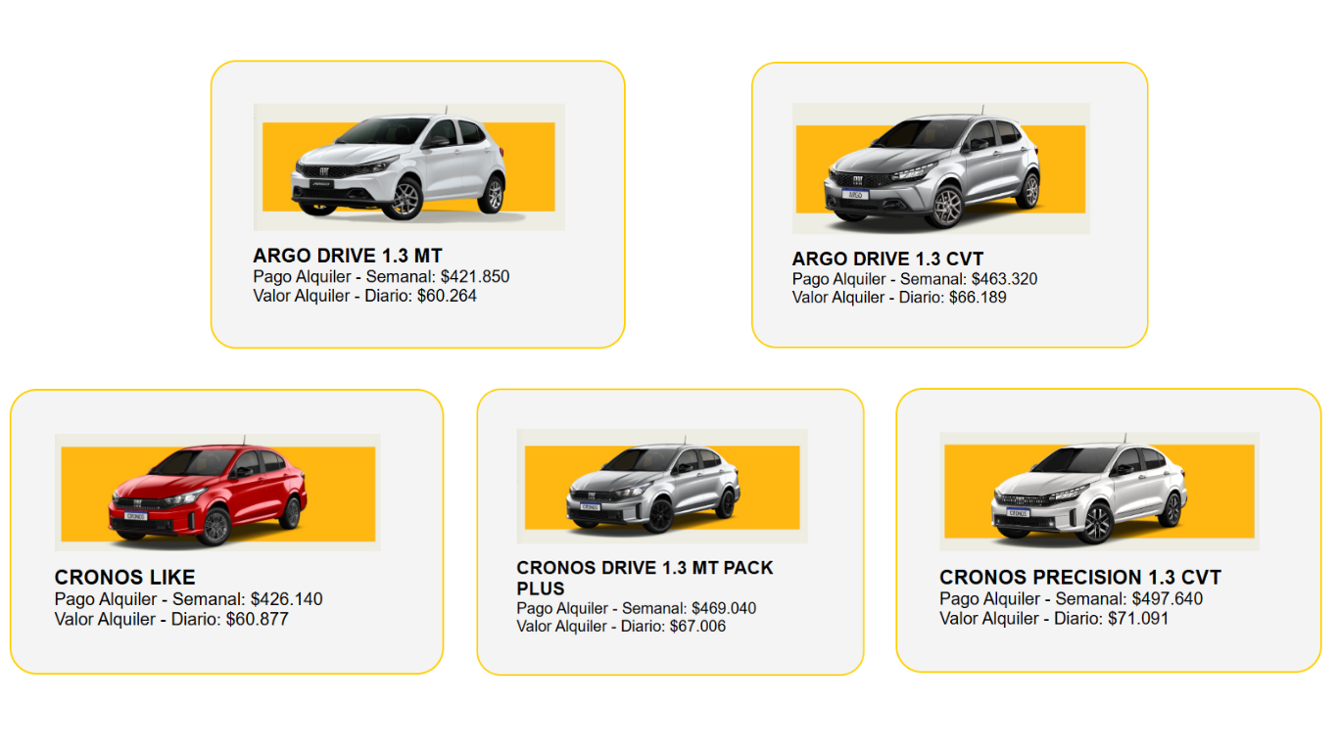Click the gray Cronos Drive Pack Plus car image

pos(662,486)
